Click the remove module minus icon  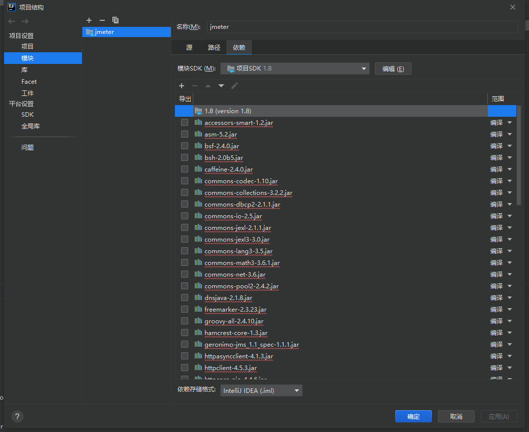pos(102,20)
